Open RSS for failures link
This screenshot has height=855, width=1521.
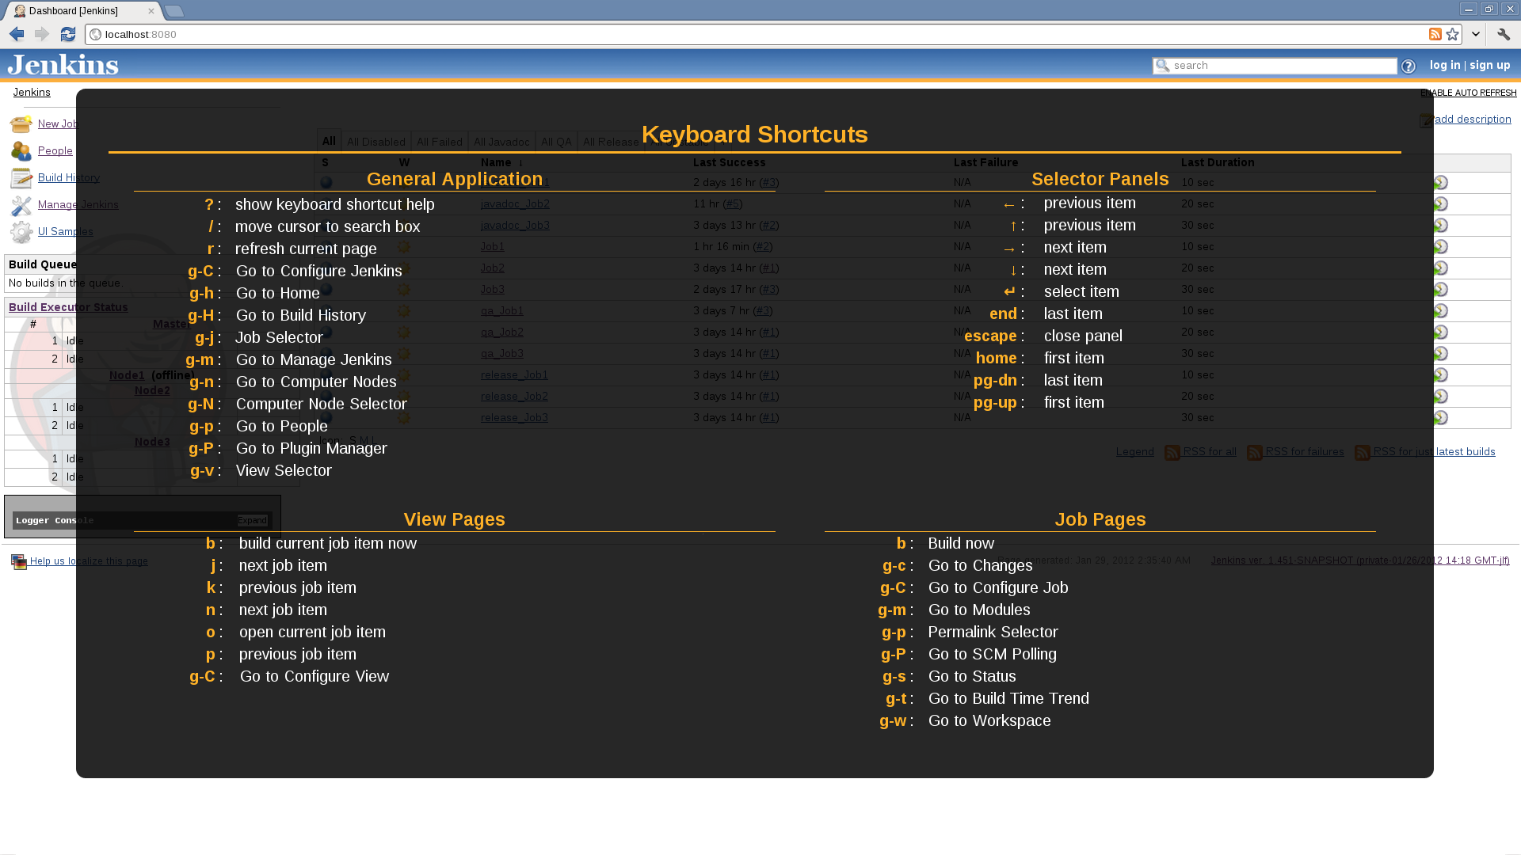[1303, 451]
